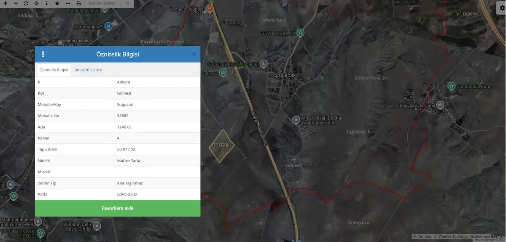Viewport: 506px width, 242px height.
Task: Click the print icon in toolbar
Action: [x=78, y=3]
